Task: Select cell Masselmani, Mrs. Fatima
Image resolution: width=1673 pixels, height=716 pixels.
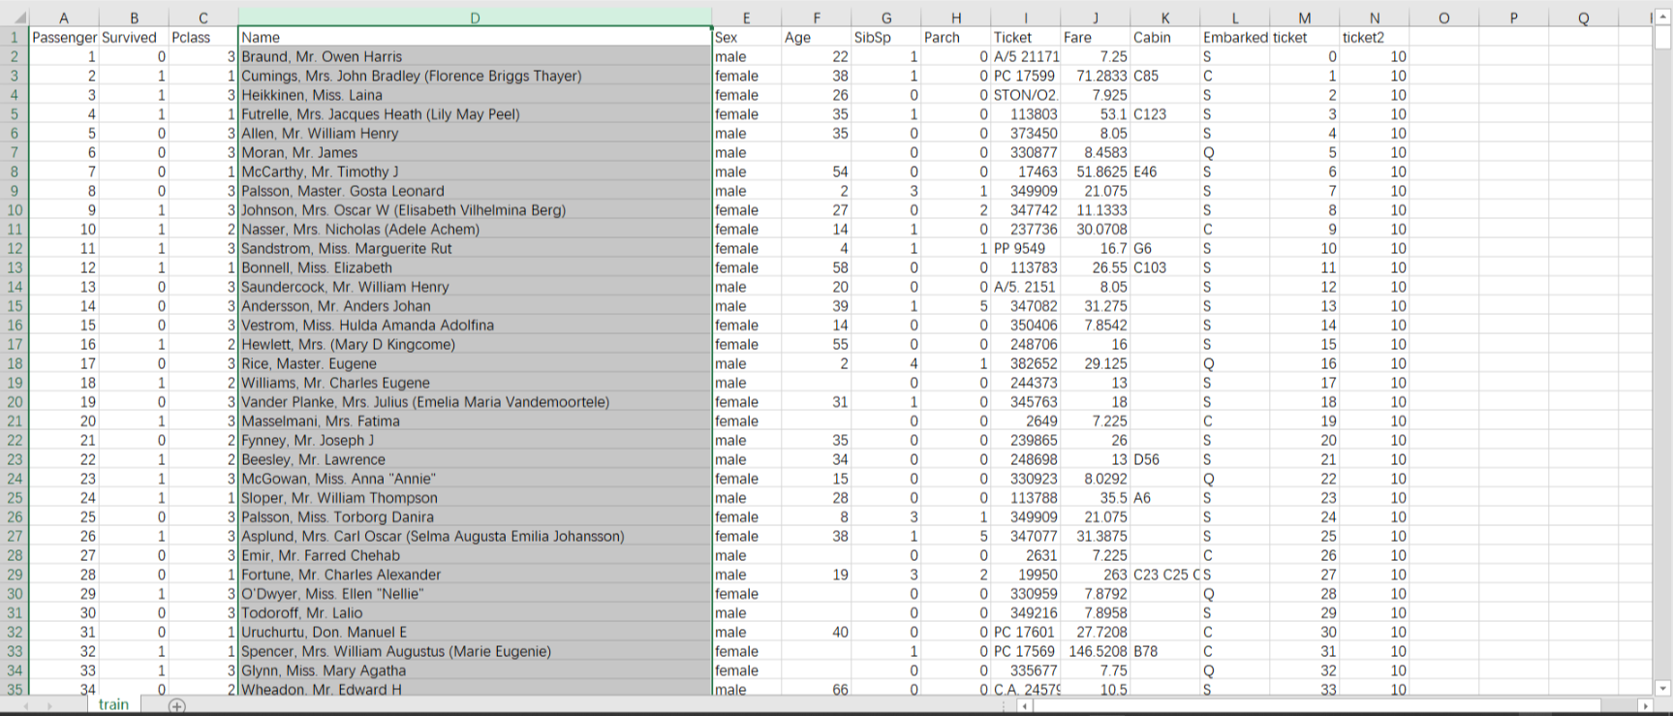Action: point(475,420)
